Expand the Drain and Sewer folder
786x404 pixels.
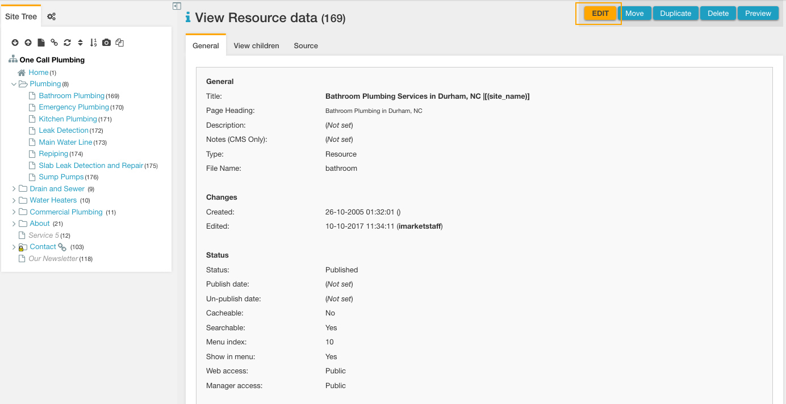pos(14,189)
